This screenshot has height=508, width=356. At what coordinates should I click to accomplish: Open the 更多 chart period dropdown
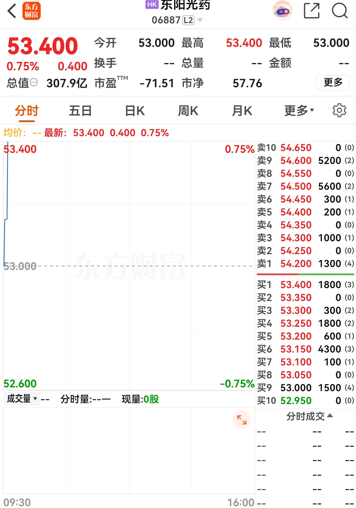click(299, 111)
